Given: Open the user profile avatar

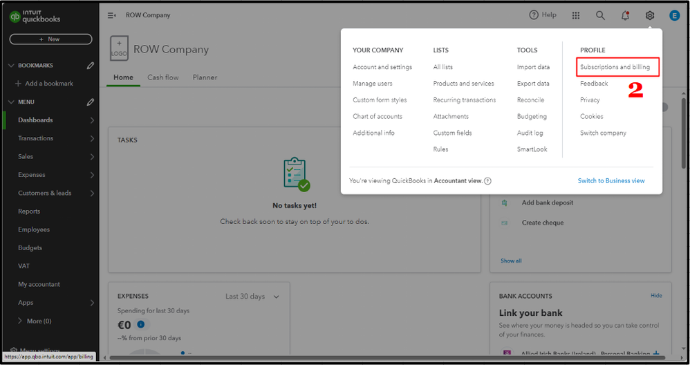Looking at the screenshot, I should [x=674, y=15].
